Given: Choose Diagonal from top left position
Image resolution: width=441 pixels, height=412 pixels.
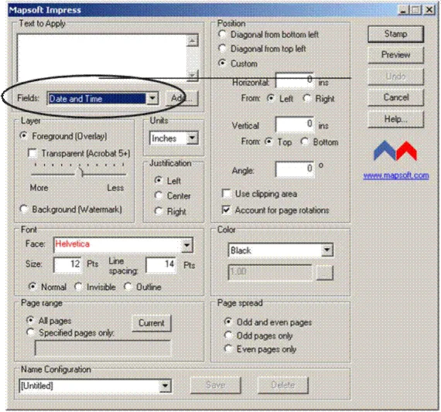Looking at the screenshot, I should 222,49.
